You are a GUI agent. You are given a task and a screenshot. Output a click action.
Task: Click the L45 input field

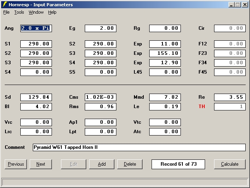pyautogui.click(x=165, y=72)
